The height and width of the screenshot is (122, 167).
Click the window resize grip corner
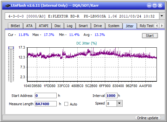click(x=163, y=118)
